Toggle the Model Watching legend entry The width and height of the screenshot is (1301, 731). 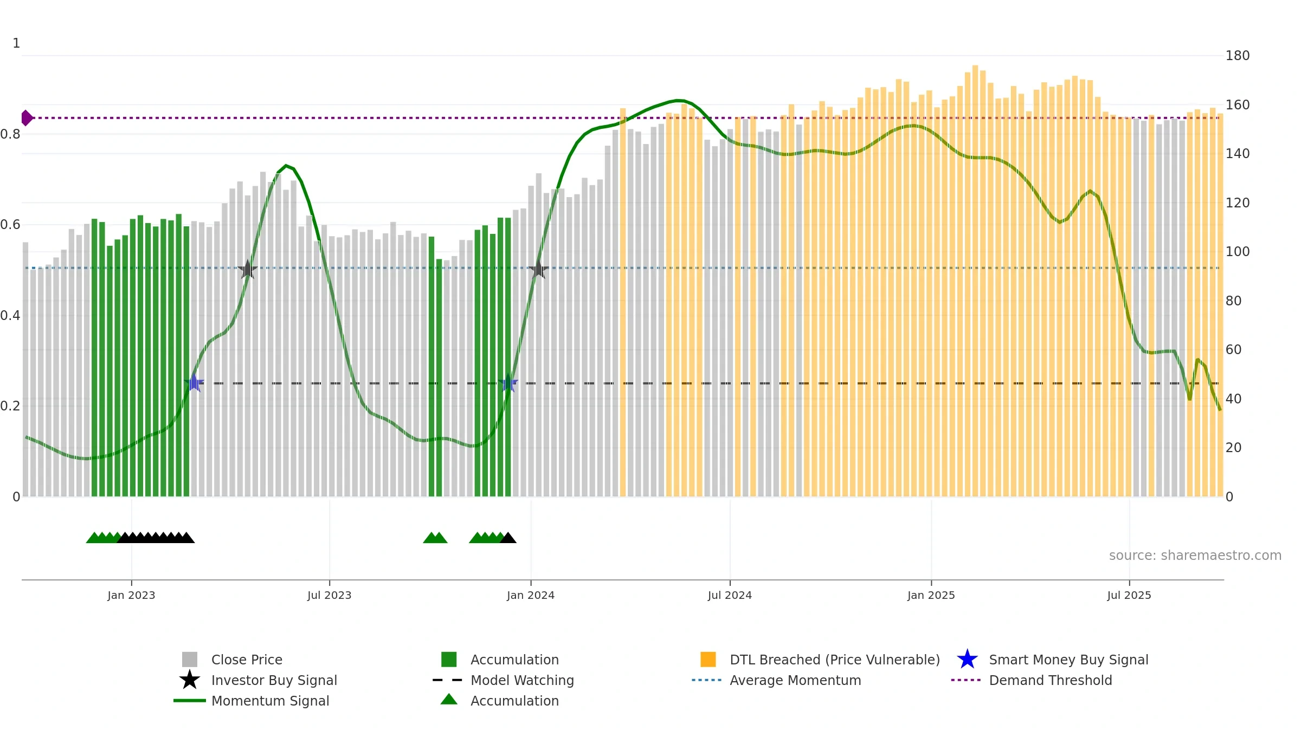coord(521,680)
